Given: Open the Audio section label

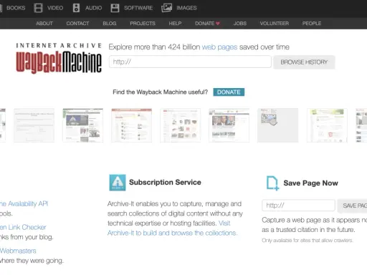Looking at the screenshot, I should point(94,8).
